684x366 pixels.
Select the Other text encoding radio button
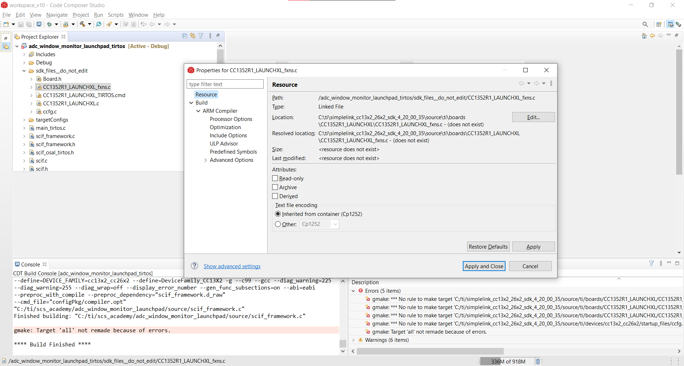click(x=278, y=224)
